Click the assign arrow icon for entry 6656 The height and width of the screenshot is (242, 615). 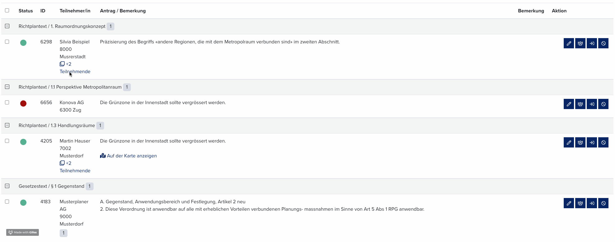click(592, 104)
